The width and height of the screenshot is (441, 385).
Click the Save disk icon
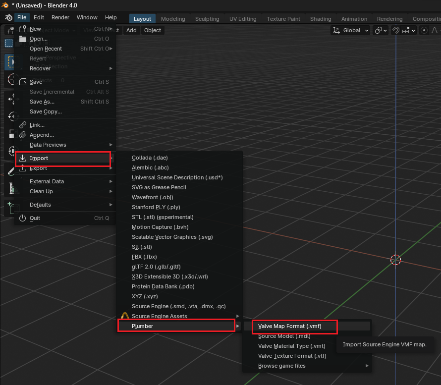tap(23, 82)
